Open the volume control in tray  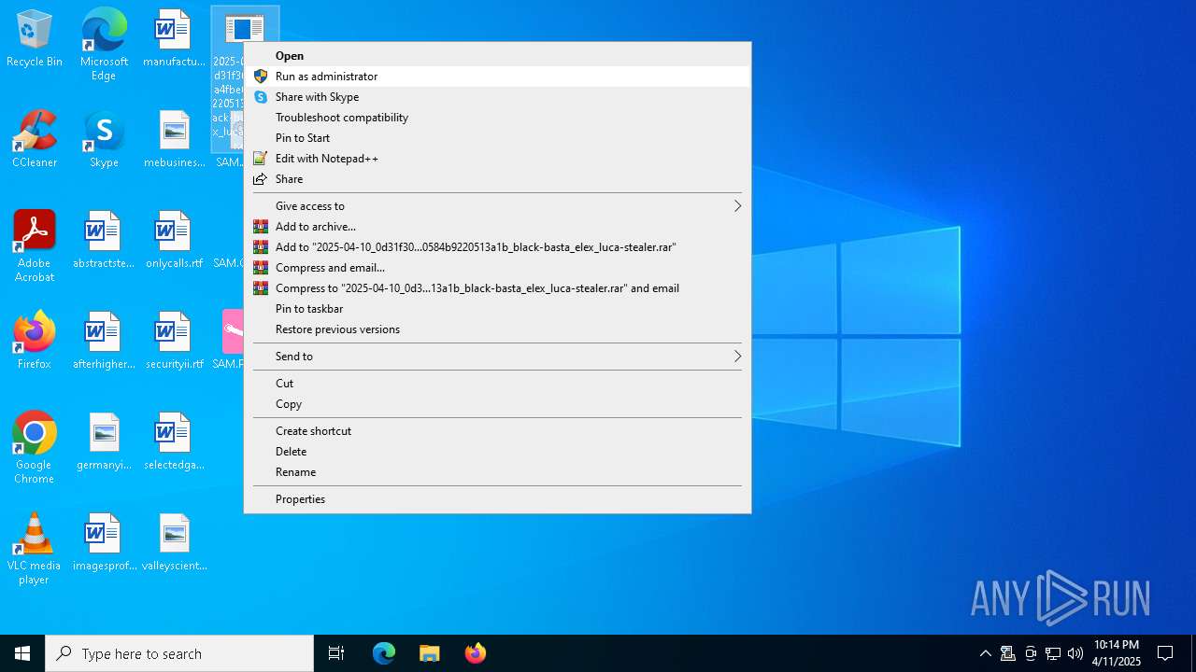coord(1075,653)
